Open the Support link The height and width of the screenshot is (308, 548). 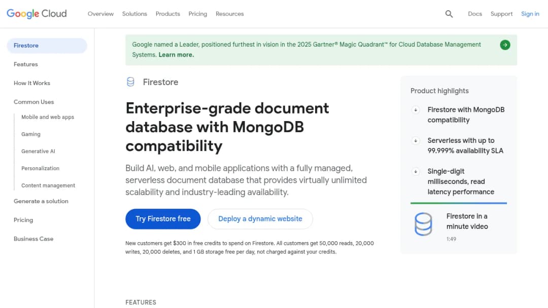click(501, 14)
